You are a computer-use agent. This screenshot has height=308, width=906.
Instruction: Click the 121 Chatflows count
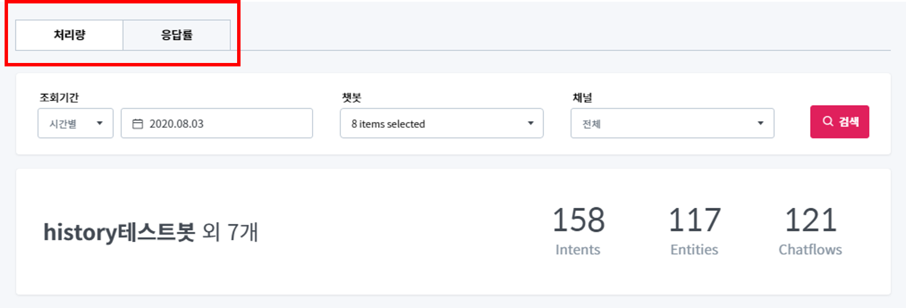[x=810, y=220]
